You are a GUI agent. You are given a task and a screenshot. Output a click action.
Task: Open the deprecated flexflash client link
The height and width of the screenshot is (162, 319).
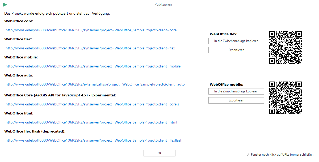tap(94, 140)
